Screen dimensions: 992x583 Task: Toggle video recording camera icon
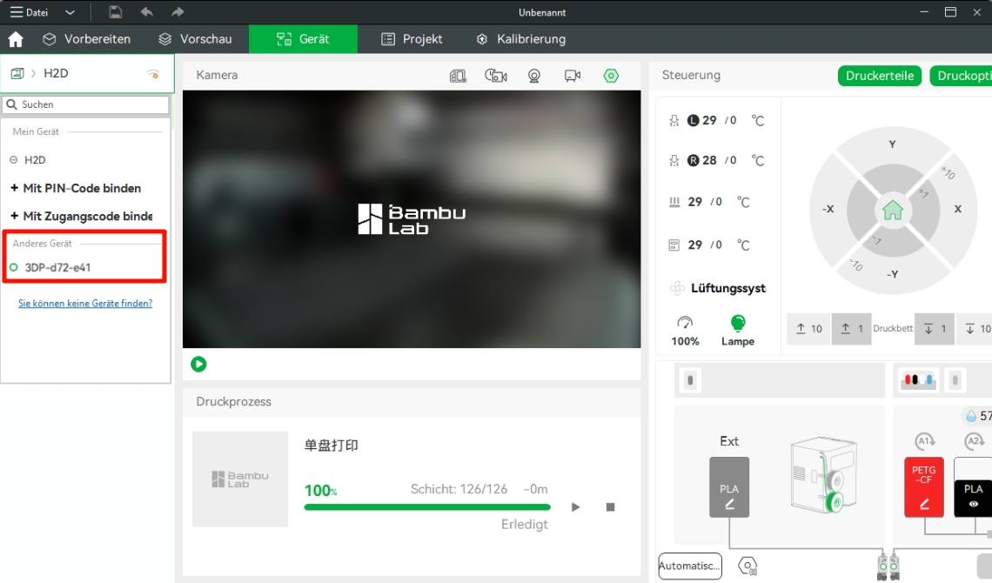(573, 76)
